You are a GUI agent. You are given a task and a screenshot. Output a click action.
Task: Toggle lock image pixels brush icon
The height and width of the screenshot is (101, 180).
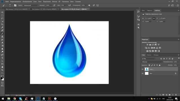click(x=152, y=65)
